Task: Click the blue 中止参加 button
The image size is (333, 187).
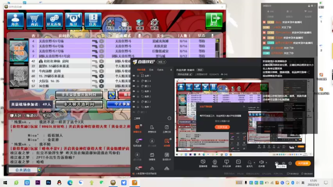Action: [119, 104]
